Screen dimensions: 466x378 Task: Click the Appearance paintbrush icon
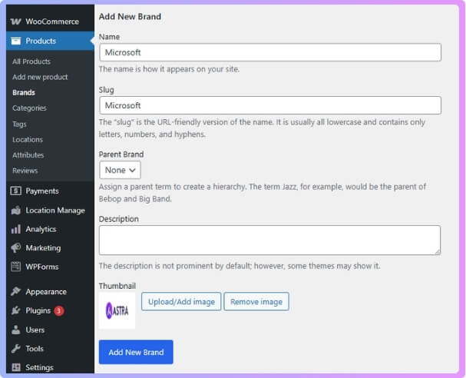pos(16,292)
